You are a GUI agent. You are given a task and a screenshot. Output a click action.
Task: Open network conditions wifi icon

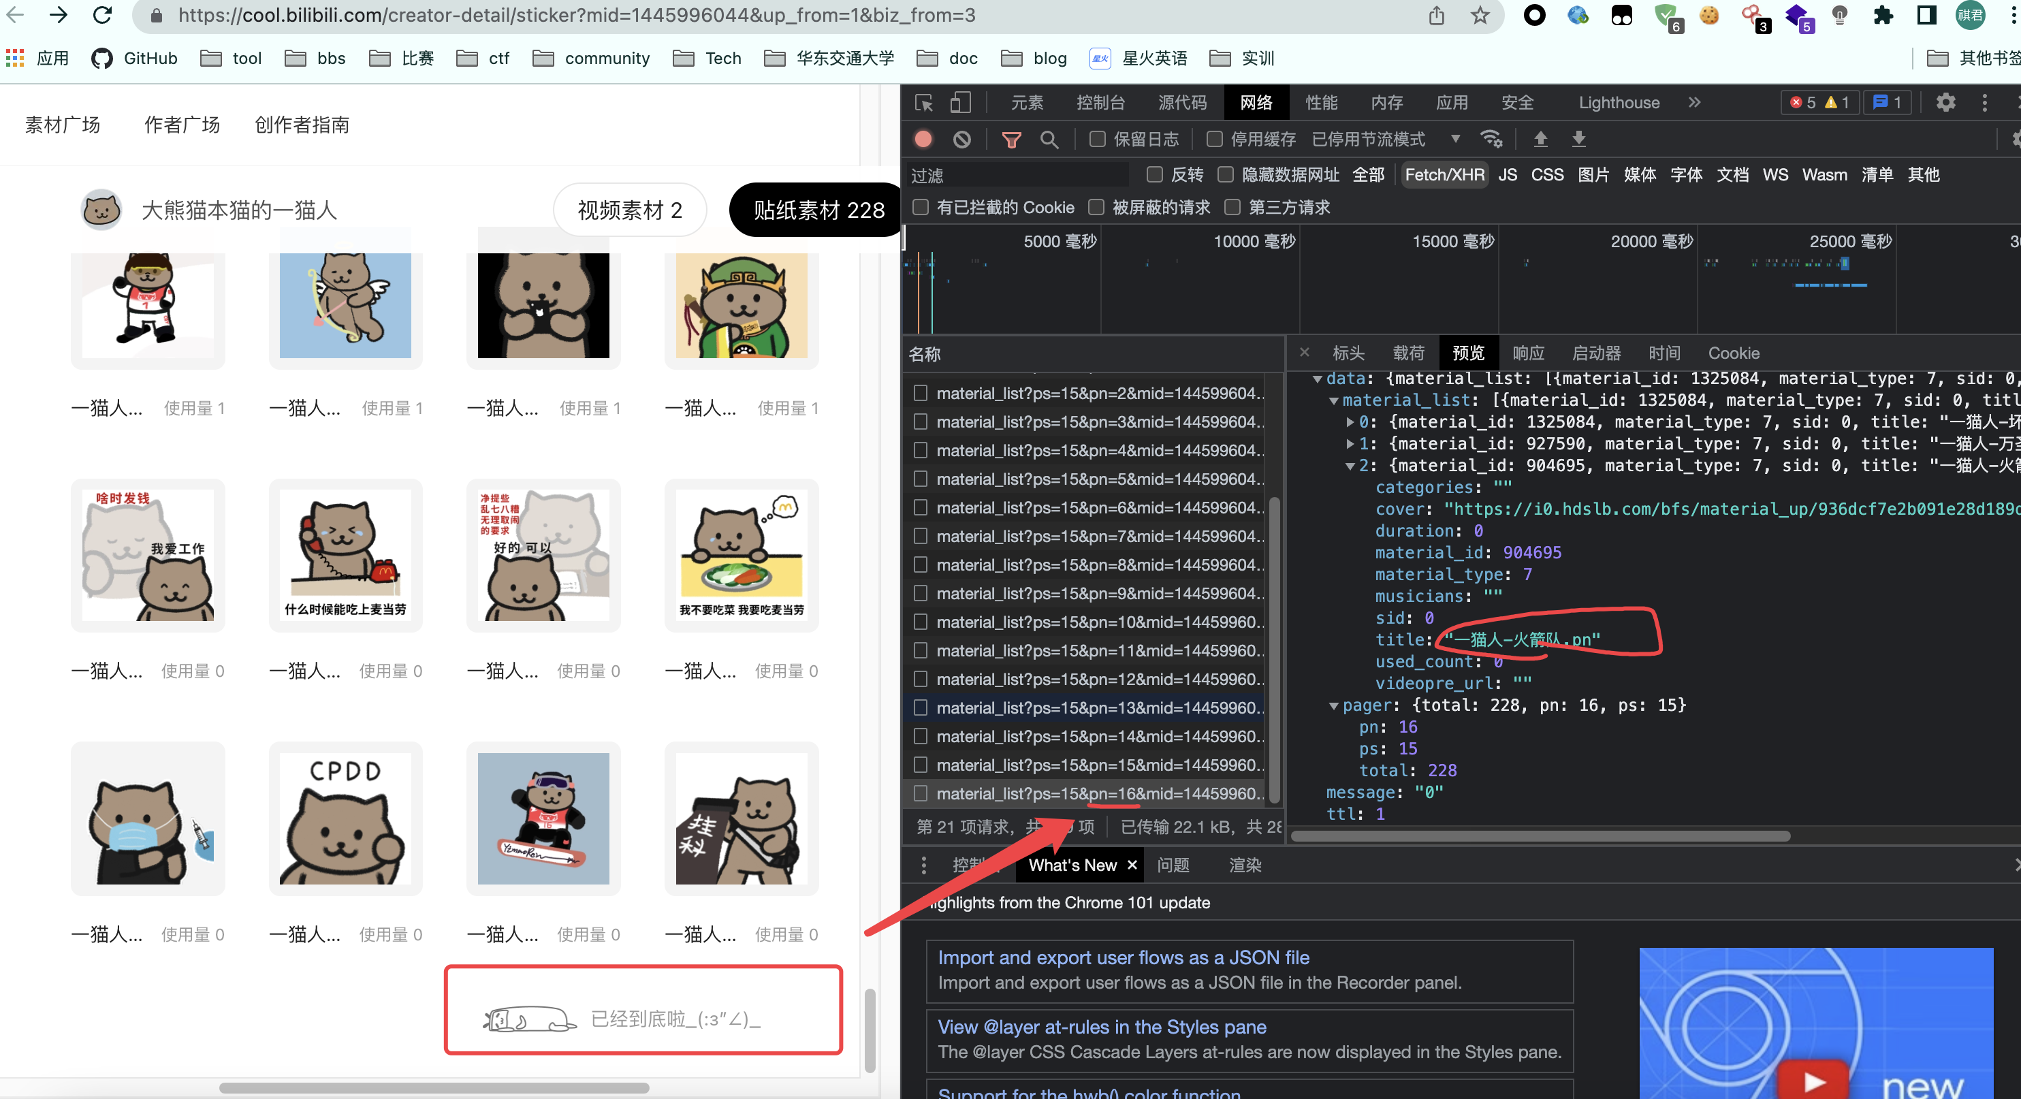click(x=1491, y=139)
